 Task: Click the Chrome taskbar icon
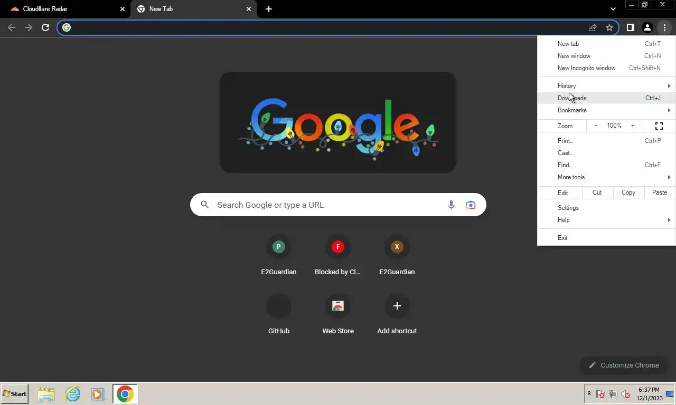pyautogui.click(x=125, y=394)
